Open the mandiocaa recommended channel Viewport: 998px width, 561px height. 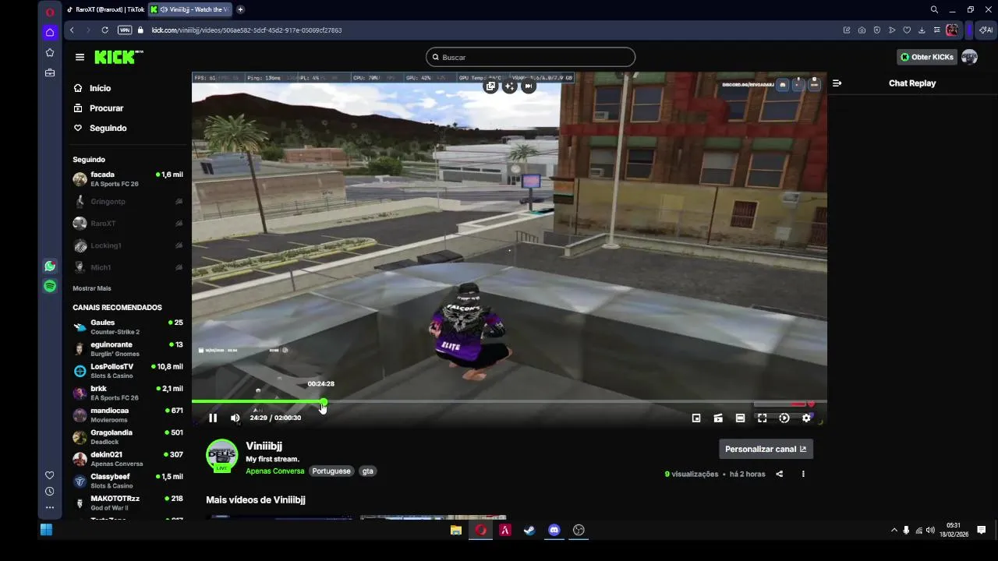click(128, 415)
